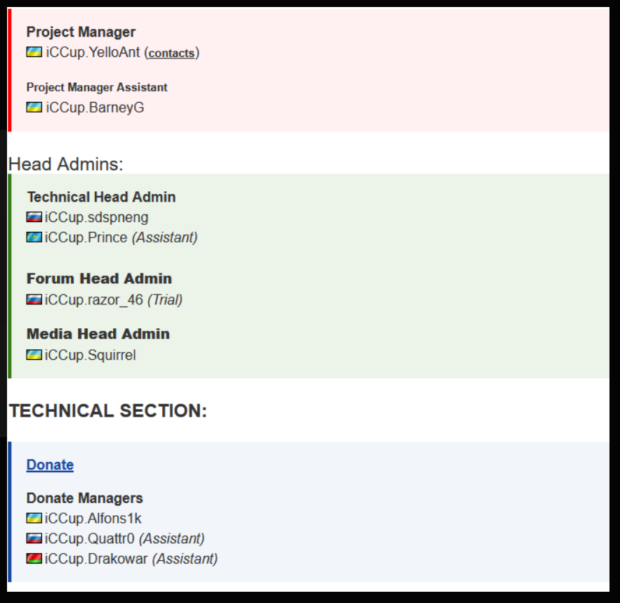Click the flag next to iCCup.sdspneng
The width and height of the screenshot is (620, 603).
(x=34, y=217)
